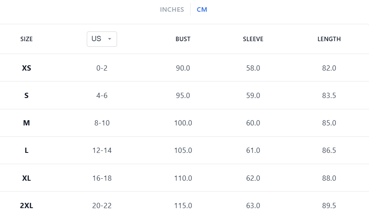The image size is (369, 217).
Task: Select the M size row label
Action: (27, 123)
